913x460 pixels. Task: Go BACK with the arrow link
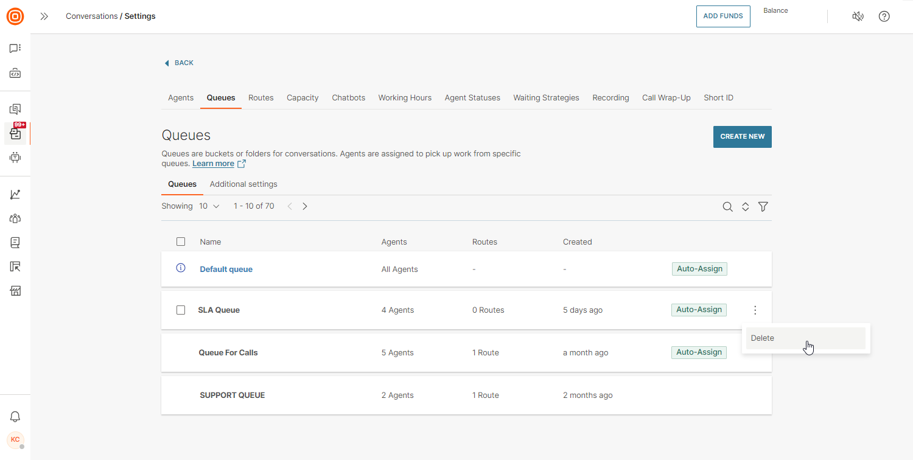pos(179,63)
